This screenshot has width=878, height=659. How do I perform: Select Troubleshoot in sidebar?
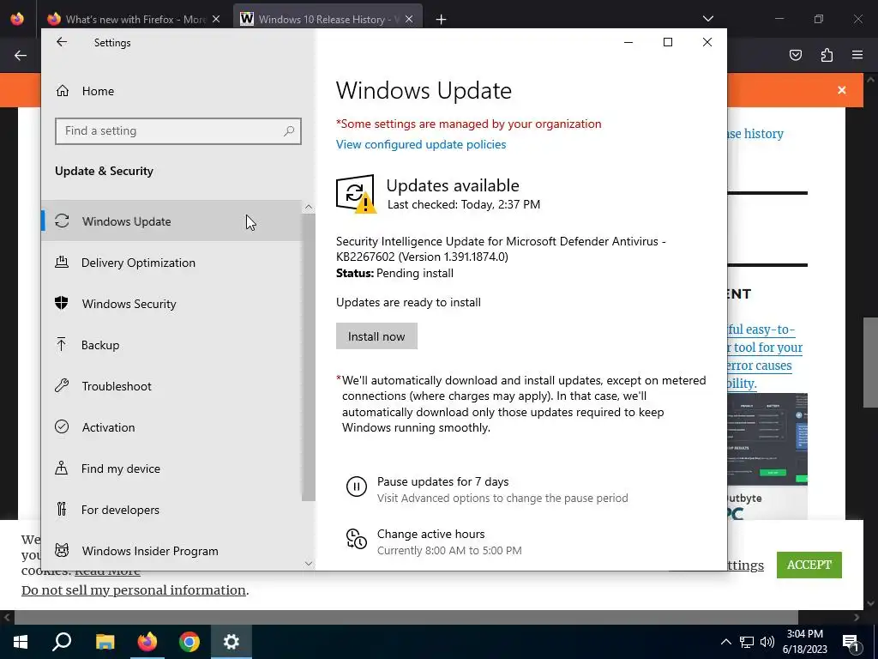tap(171, 385)
